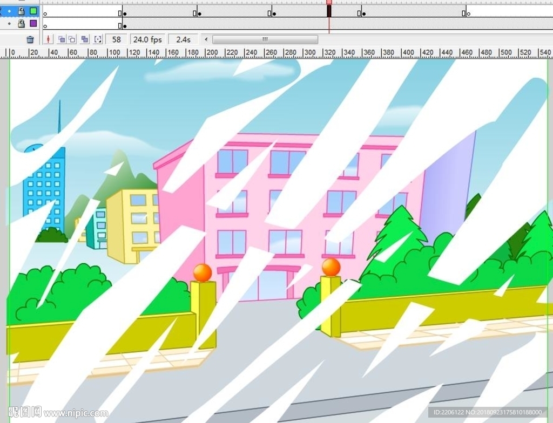Open the Modify Onion Markers menu

tap(98, 39)
